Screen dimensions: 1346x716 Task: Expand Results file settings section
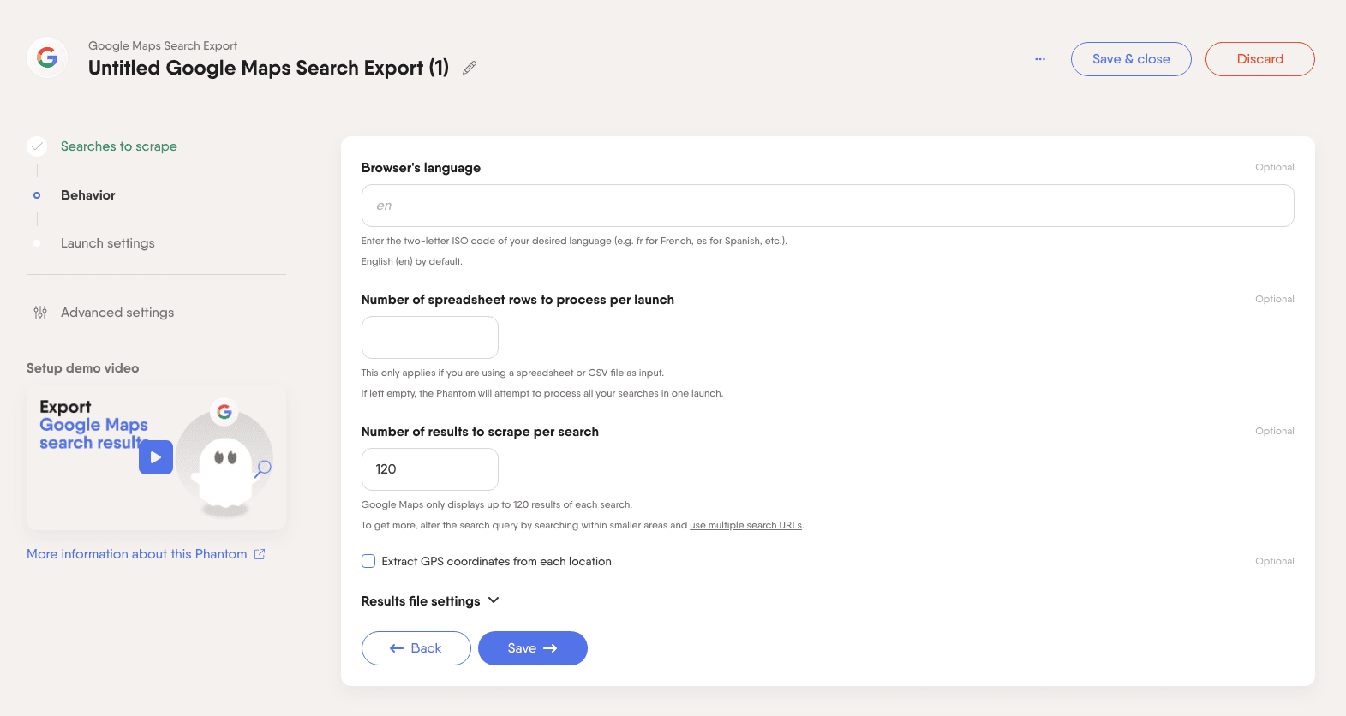(x=430, y=601)
